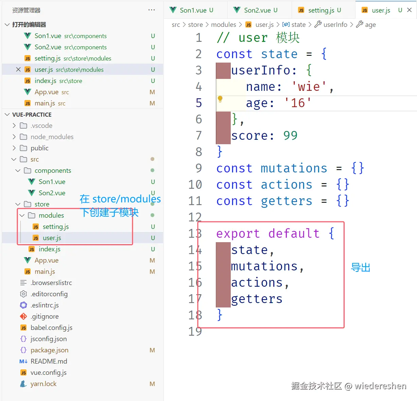Open App.vue in the src folder
Viewport: 417px width, 401px height.
(x=83, y=260)
